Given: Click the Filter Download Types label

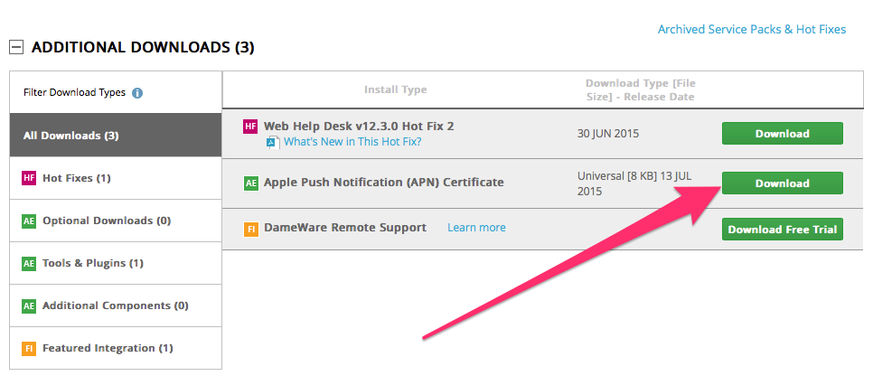Looking at the screenshot, I should [x=75, y=92].
